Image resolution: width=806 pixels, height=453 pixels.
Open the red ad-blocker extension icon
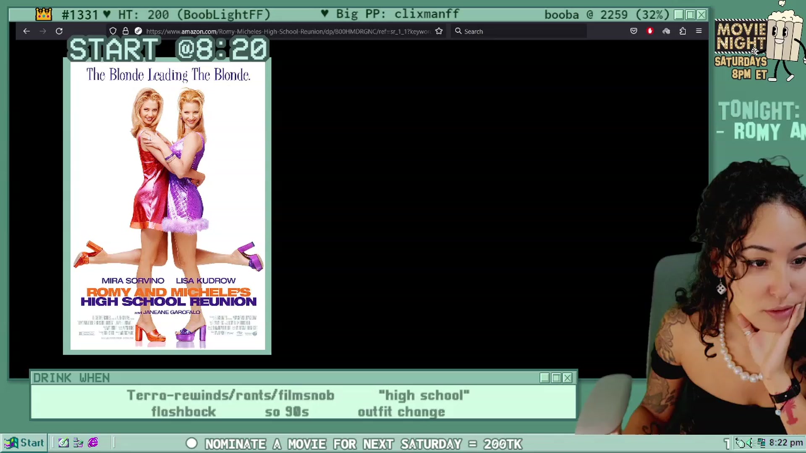pos(650,31)
